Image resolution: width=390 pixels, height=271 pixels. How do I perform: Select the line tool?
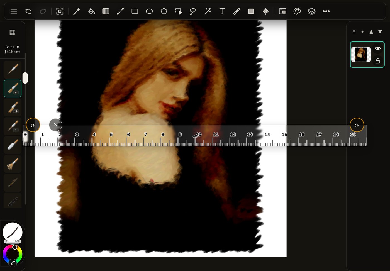120,11
